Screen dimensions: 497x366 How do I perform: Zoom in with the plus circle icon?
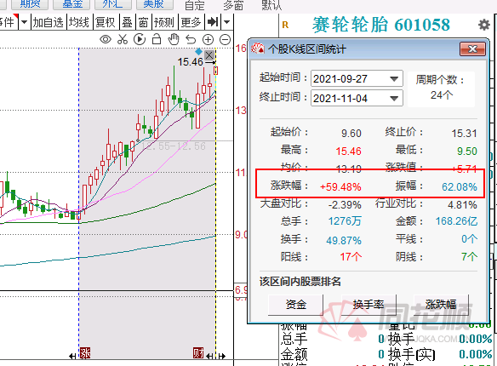click(x=208, y=40)
